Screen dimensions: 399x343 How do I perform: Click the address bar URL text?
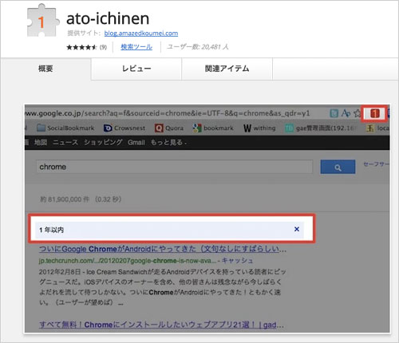[x=168, y=113]
